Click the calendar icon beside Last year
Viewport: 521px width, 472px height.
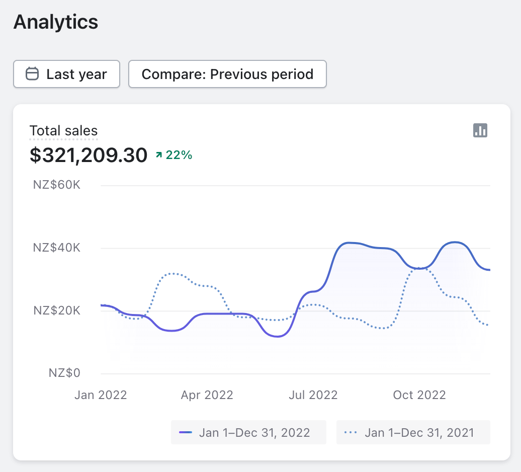(x=32, y=74)
